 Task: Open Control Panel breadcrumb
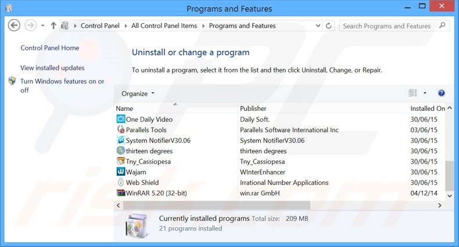click(100, 26)
